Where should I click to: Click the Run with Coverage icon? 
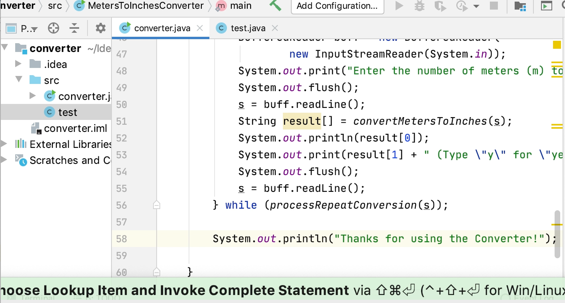pyautogui.click(x=440, y=6)
